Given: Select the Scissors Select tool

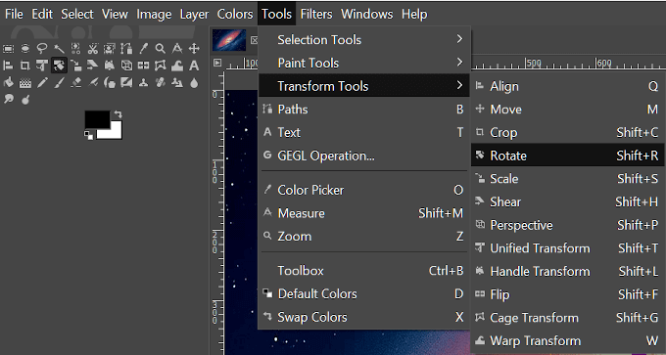Looking at the screenshot, I should [x=93, y=48].
